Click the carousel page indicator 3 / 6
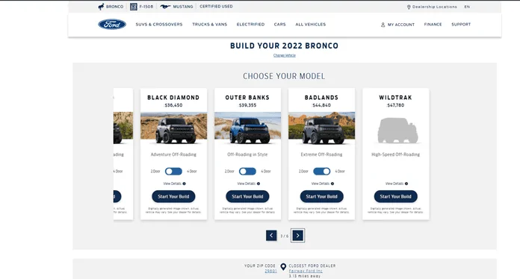Viewport: 520px width, 279px height. pyautogui.click(x=284, y=236)
